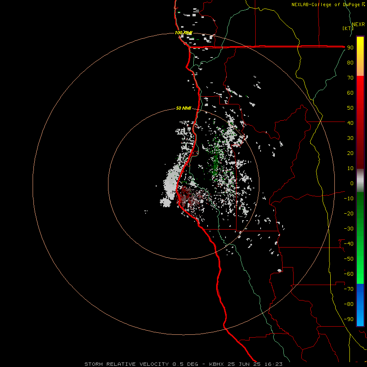Click the velocity color scale bar
This screenshot has height=367, width=367.
tap(360, 181)
